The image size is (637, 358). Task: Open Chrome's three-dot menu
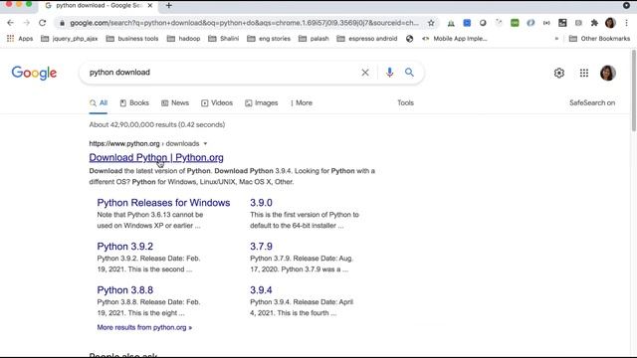[x=626, y=23]
